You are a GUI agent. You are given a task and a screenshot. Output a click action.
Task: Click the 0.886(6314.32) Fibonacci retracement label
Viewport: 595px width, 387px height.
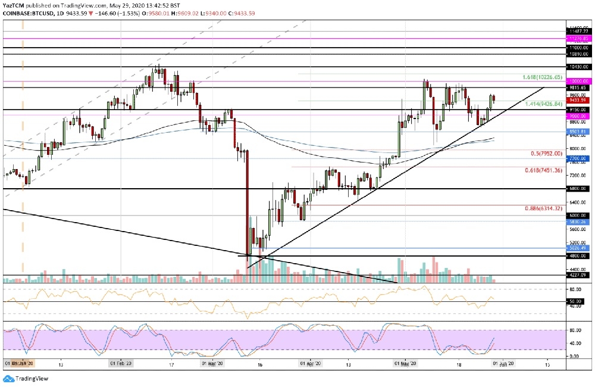point(543,208)
